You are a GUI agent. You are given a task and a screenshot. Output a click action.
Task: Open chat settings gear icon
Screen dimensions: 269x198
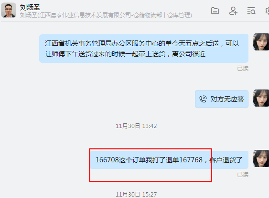(x=267, y=11)
